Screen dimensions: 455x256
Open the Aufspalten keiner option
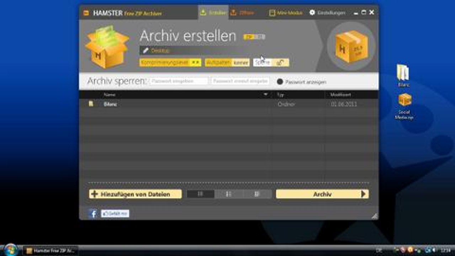click(x=227, y=63)
